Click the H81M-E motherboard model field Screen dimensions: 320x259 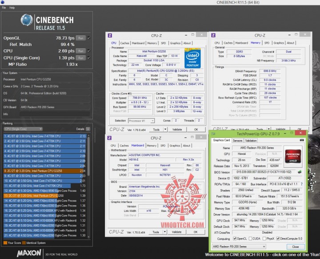(x=151, y=159)
